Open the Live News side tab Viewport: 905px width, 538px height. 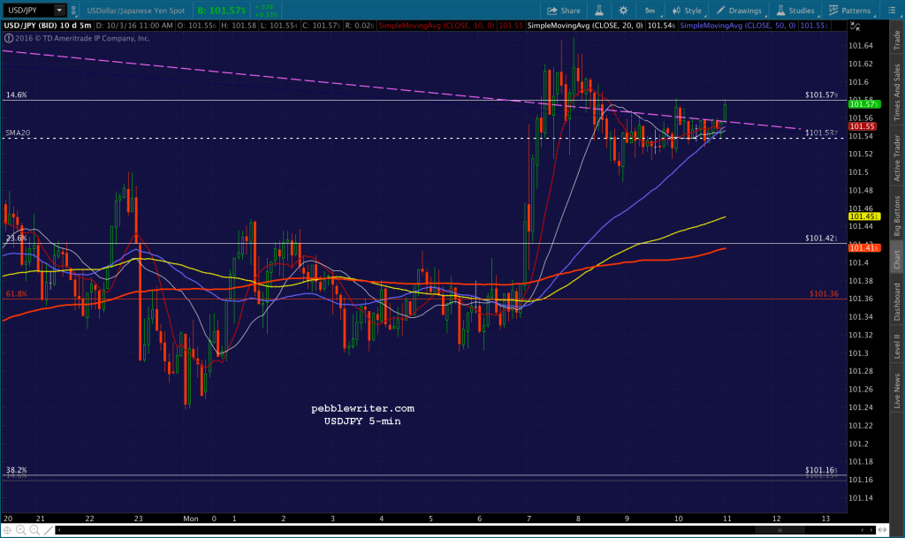pyautogui.click(x=897, y=391)
